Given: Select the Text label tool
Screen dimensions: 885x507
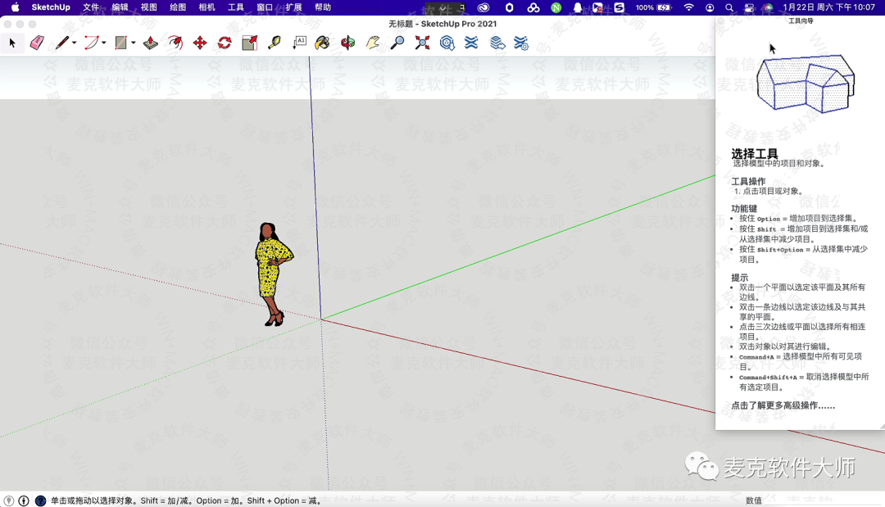Looking at the screenshot, I should pos(299,43).
